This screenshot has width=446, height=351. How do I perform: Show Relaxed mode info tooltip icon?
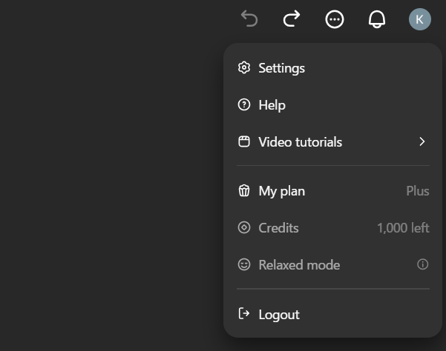click(x=423, y=264)
